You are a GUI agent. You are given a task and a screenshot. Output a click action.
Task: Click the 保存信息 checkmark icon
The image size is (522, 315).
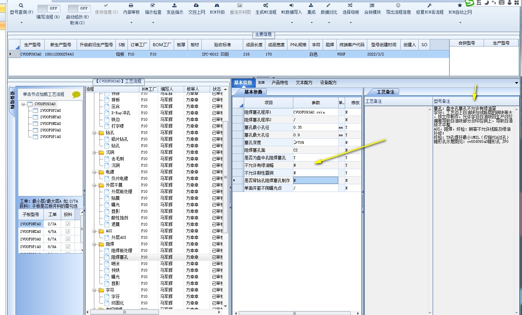pyautogui.click(x=106, y=6)
